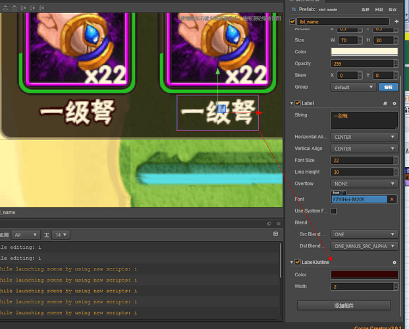Open the Overflow NONE dropdown
Screen dimensions: 409x329
pos(364,184)
